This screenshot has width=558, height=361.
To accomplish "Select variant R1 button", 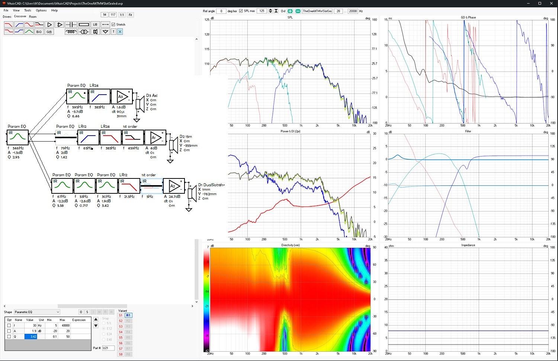I will [128, 315].
